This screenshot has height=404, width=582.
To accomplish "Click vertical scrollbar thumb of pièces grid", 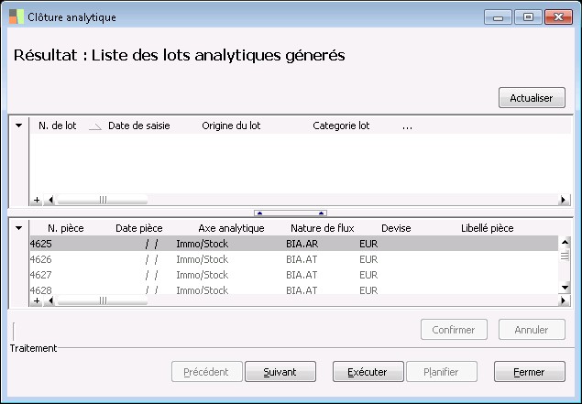I will 565,256.
